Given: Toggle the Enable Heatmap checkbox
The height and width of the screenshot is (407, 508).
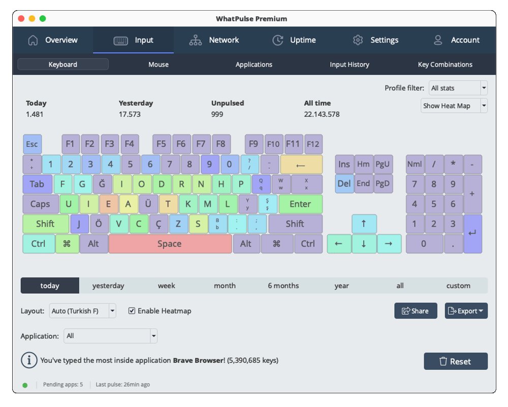Looking at the screenshot, I should point(132,311).
